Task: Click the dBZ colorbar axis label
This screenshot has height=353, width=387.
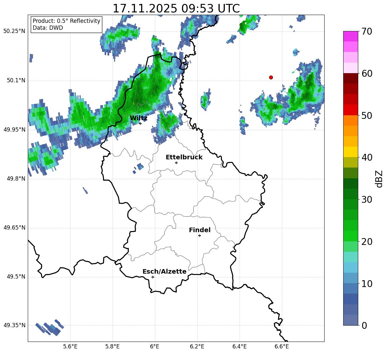Action: [x=379, y=179]
